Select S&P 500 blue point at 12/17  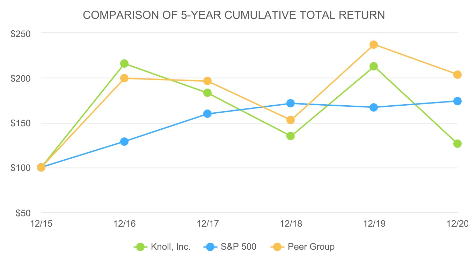pyautogui.click(x=207, y=114)
